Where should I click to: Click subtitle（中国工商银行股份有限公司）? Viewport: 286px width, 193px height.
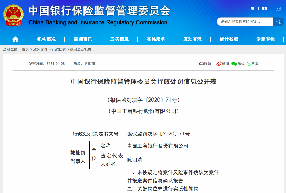[143, 111]
